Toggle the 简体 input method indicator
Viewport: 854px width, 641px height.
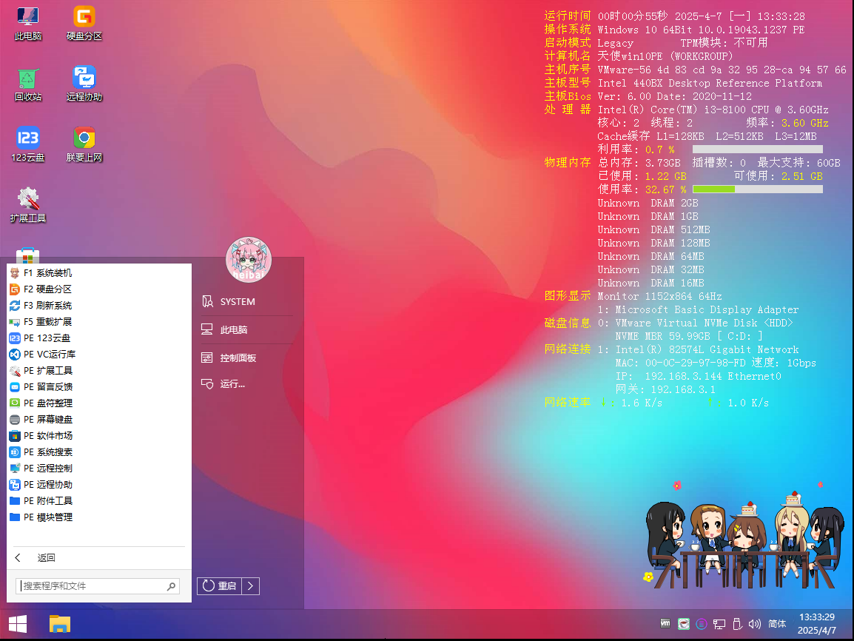click(x=777, y=624)
